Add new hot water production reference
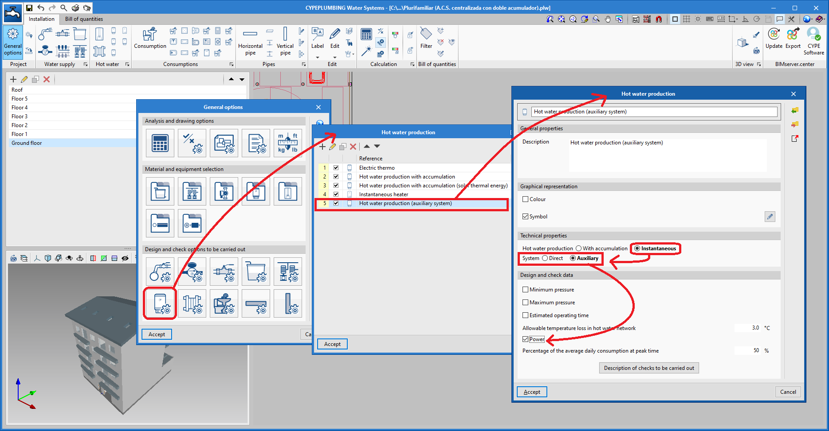 tap(322, 147)
